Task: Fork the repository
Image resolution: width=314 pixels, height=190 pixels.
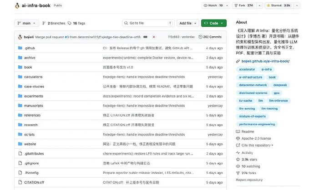Action: click(244, 5)
